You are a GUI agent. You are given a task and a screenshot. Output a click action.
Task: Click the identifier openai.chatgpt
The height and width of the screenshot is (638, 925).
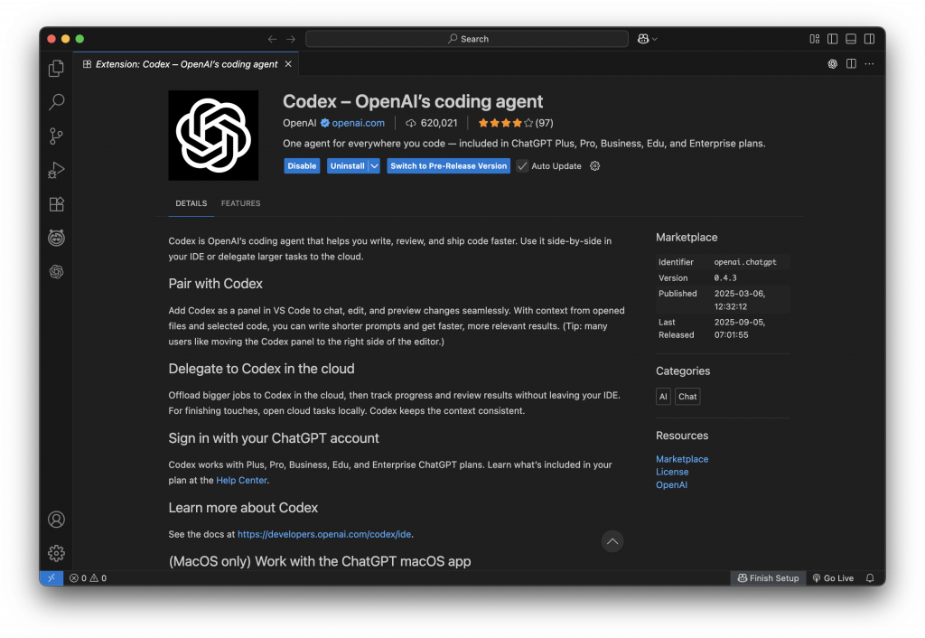pyautogui.click(x=745, y=262)
